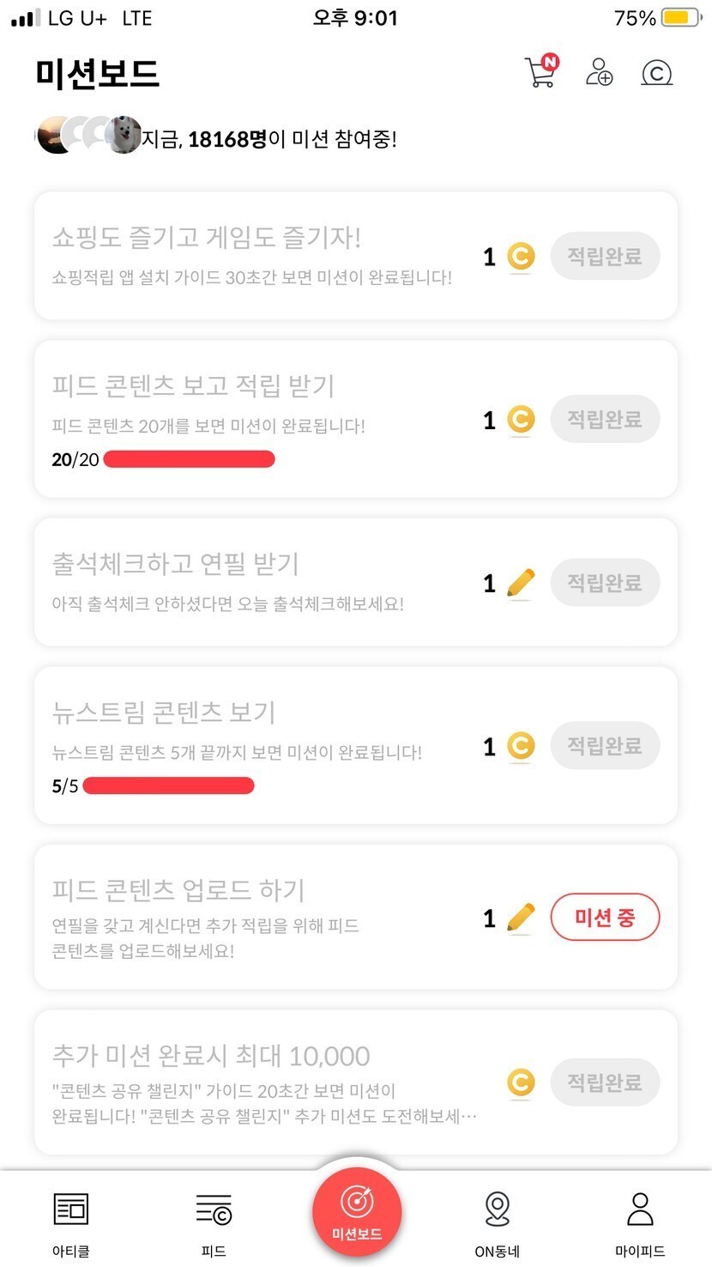Tap the add friend icon
The width and height of the screenshot is (712, 1267).
599,72
